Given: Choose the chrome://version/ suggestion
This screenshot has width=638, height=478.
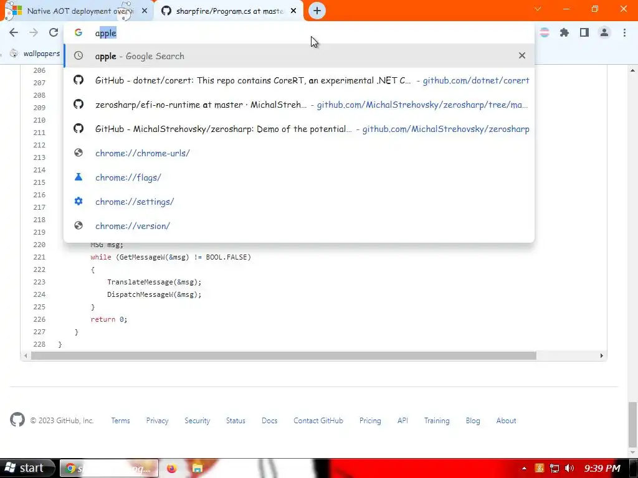Looking at the screenshot, I should coord(299,225).
